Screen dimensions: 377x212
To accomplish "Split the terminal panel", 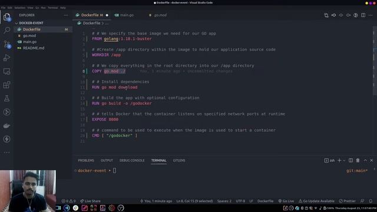I will point(351,160).
